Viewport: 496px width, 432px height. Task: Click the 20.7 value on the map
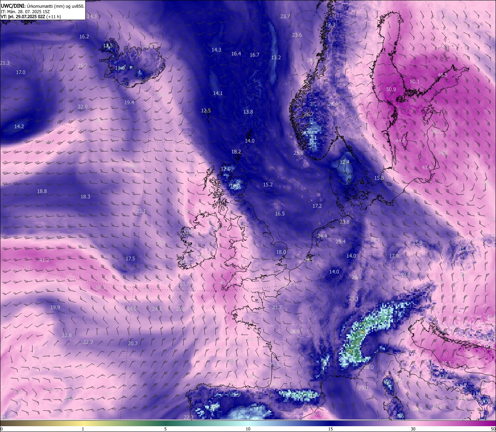point(133,344)
